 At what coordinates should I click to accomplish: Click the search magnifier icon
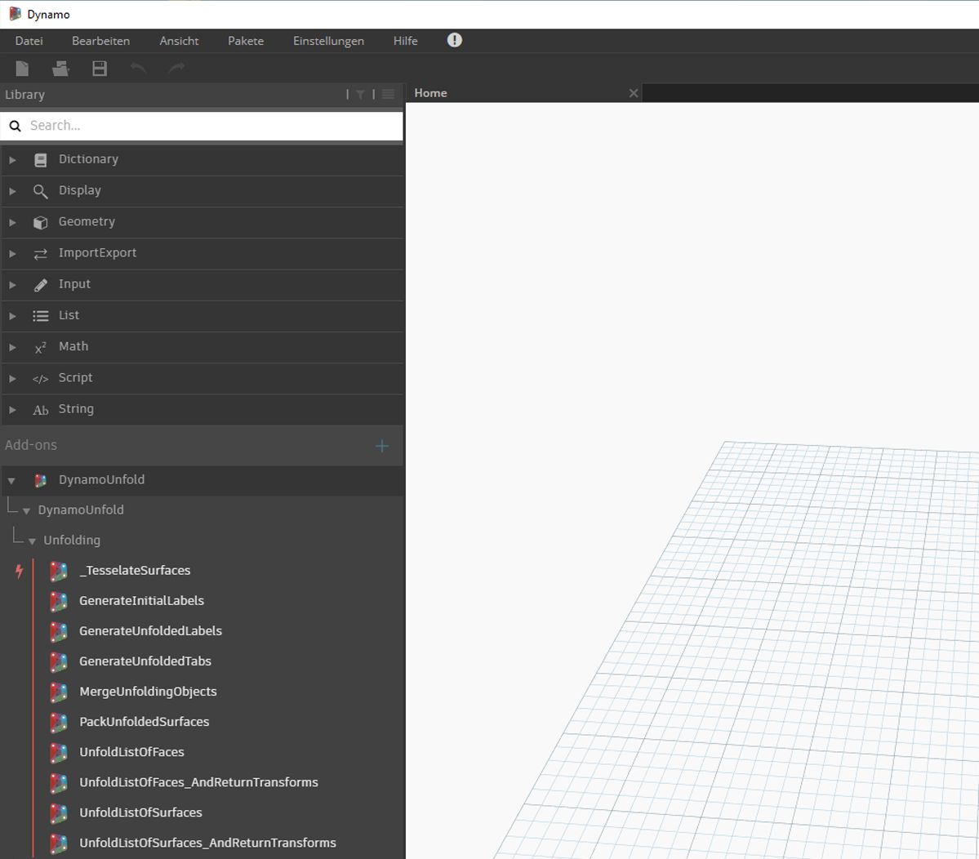(15, 126)
